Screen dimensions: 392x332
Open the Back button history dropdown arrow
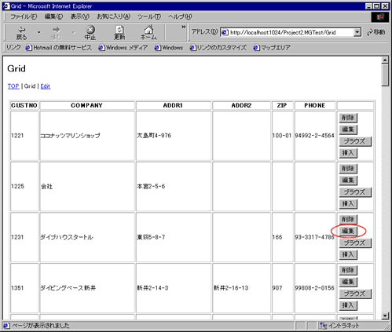click(x=39, y=32)
